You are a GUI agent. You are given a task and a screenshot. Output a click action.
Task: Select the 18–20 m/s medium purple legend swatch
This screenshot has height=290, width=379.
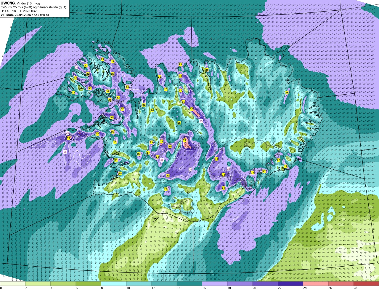240,284
